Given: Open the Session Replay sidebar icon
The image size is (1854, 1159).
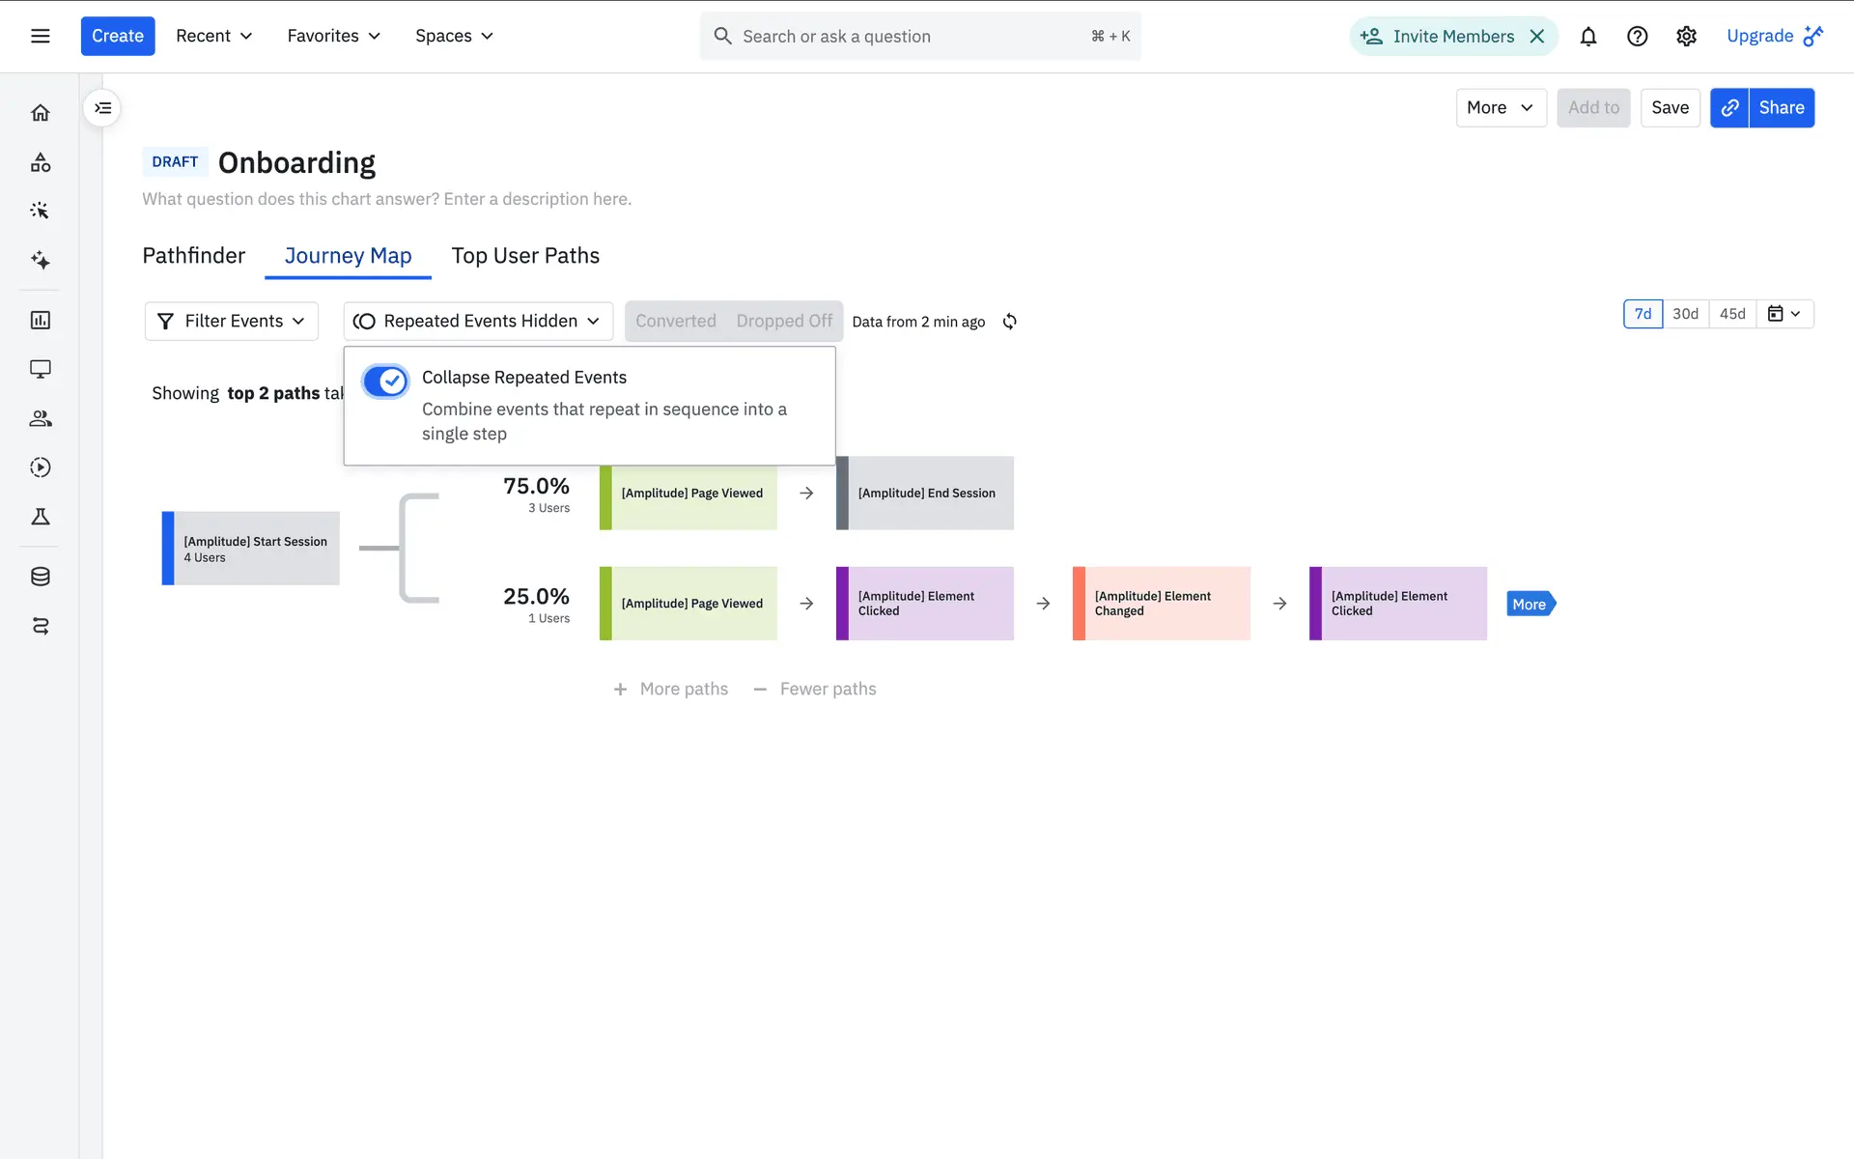Looking at the screenshot, I should (x=41, y=467).
